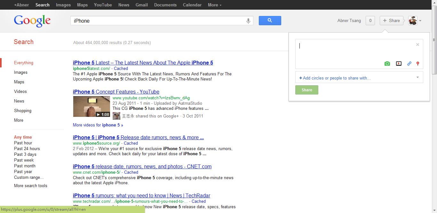
Task: Click the +Abner tab in top bar
Action: point(21,5)
